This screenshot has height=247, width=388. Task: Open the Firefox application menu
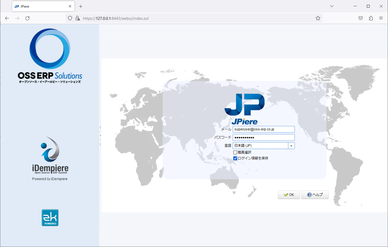pyautogui.click(x=381, y=18)
